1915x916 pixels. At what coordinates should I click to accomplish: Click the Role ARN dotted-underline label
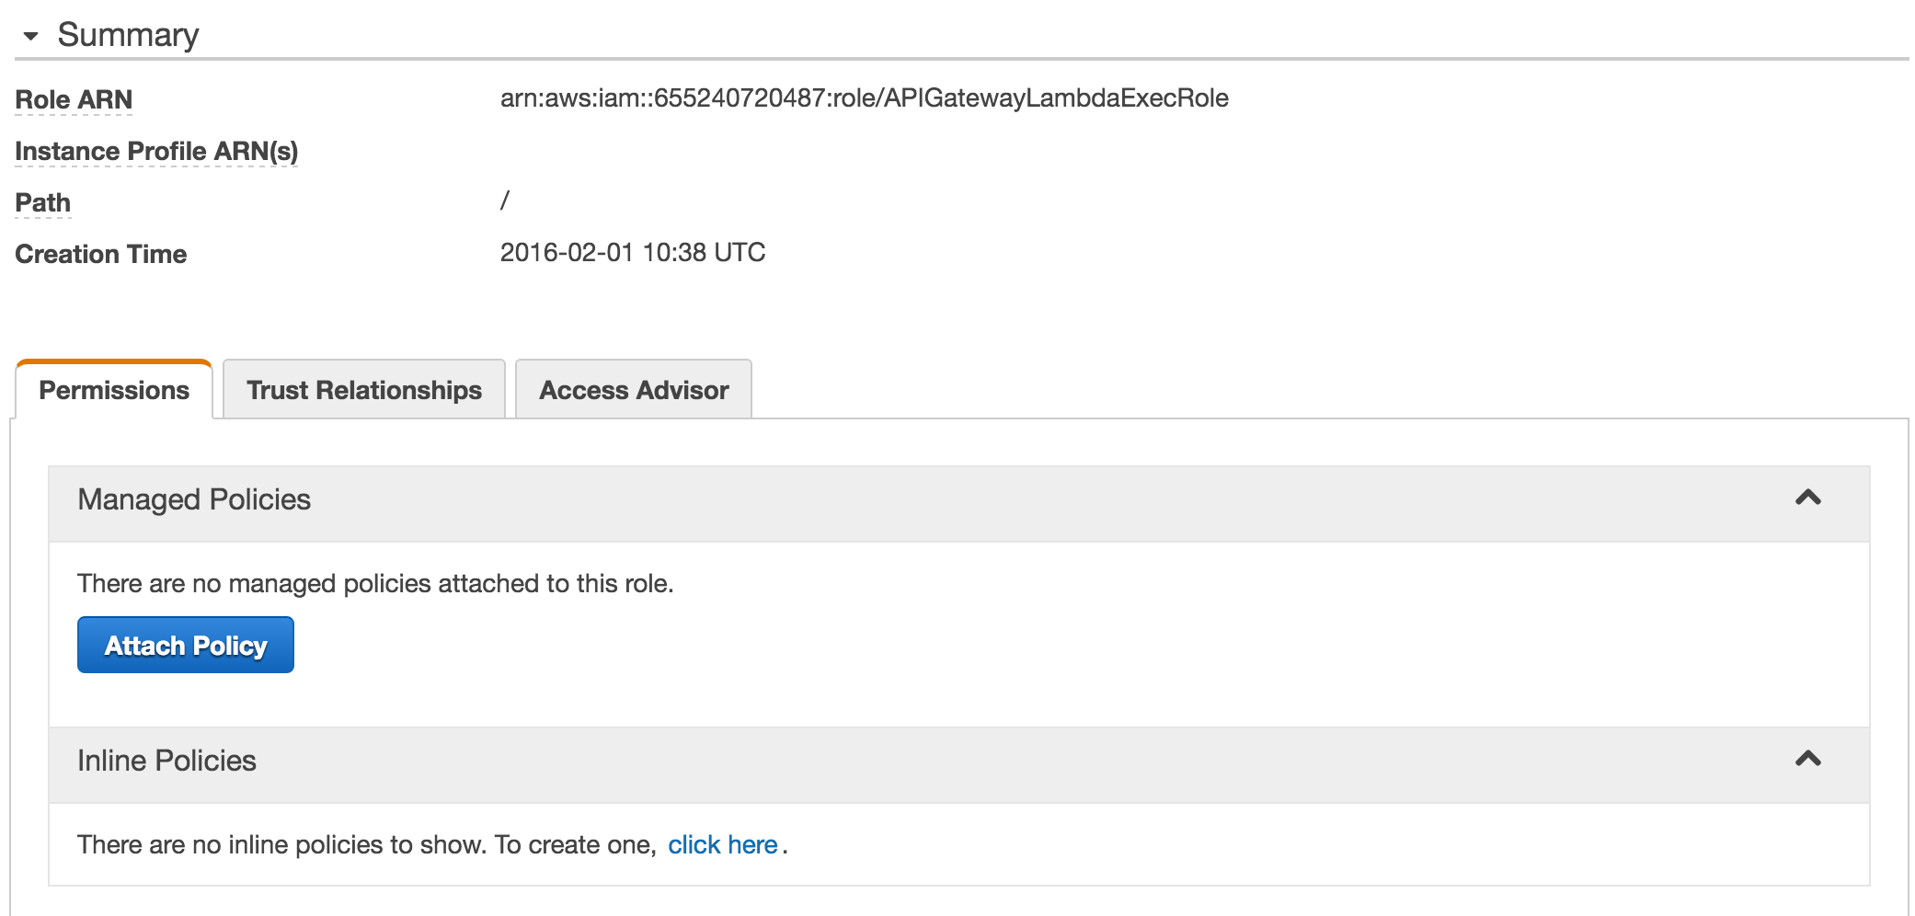click(73, 99)
